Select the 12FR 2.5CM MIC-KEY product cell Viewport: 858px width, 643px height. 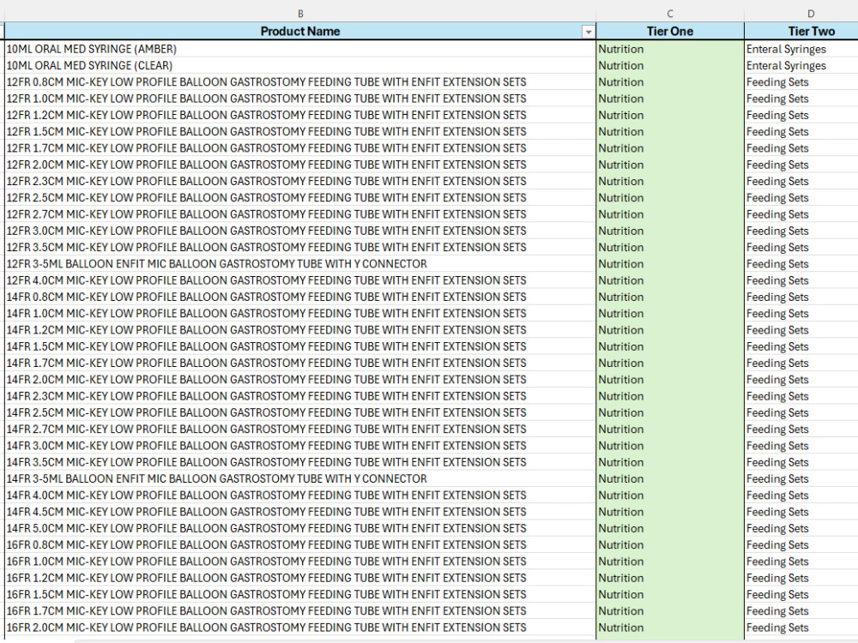pyautogui.click(x=299, y=197)
